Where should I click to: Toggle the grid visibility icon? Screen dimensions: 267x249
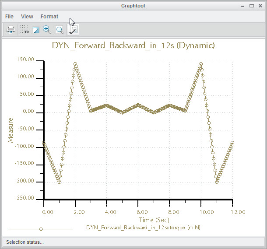click(25, 29)
